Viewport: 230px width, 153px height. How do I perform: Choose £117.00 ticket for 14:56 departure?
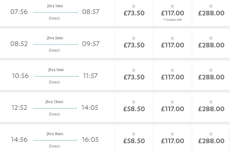pos(172,134)
